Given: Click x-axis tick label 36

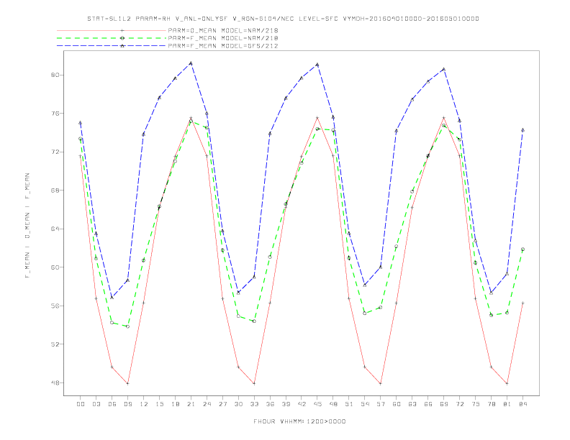Looking at the screenshot, I should [270, 404].
